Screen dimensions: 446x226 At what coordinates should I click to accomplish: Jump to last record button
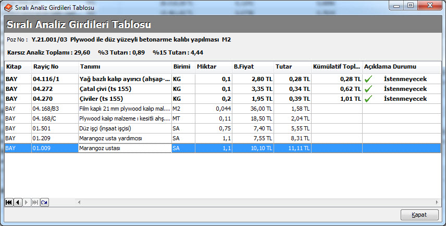pyautogui.click(x=35, y=202)
